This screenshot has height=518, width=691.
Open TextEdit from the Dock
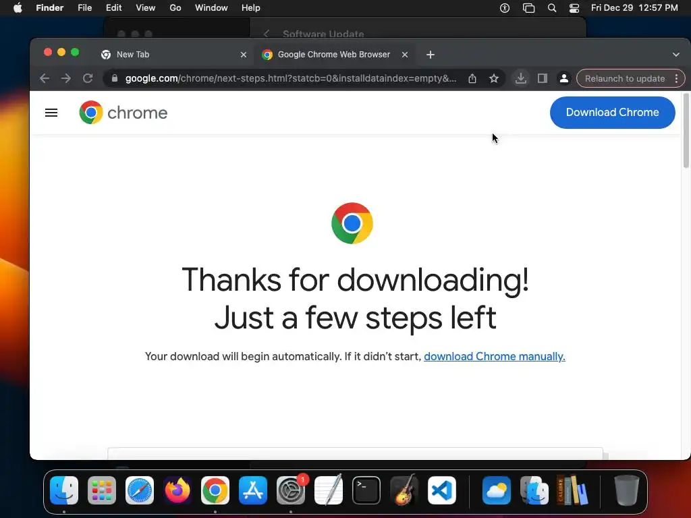click(329, 490)
